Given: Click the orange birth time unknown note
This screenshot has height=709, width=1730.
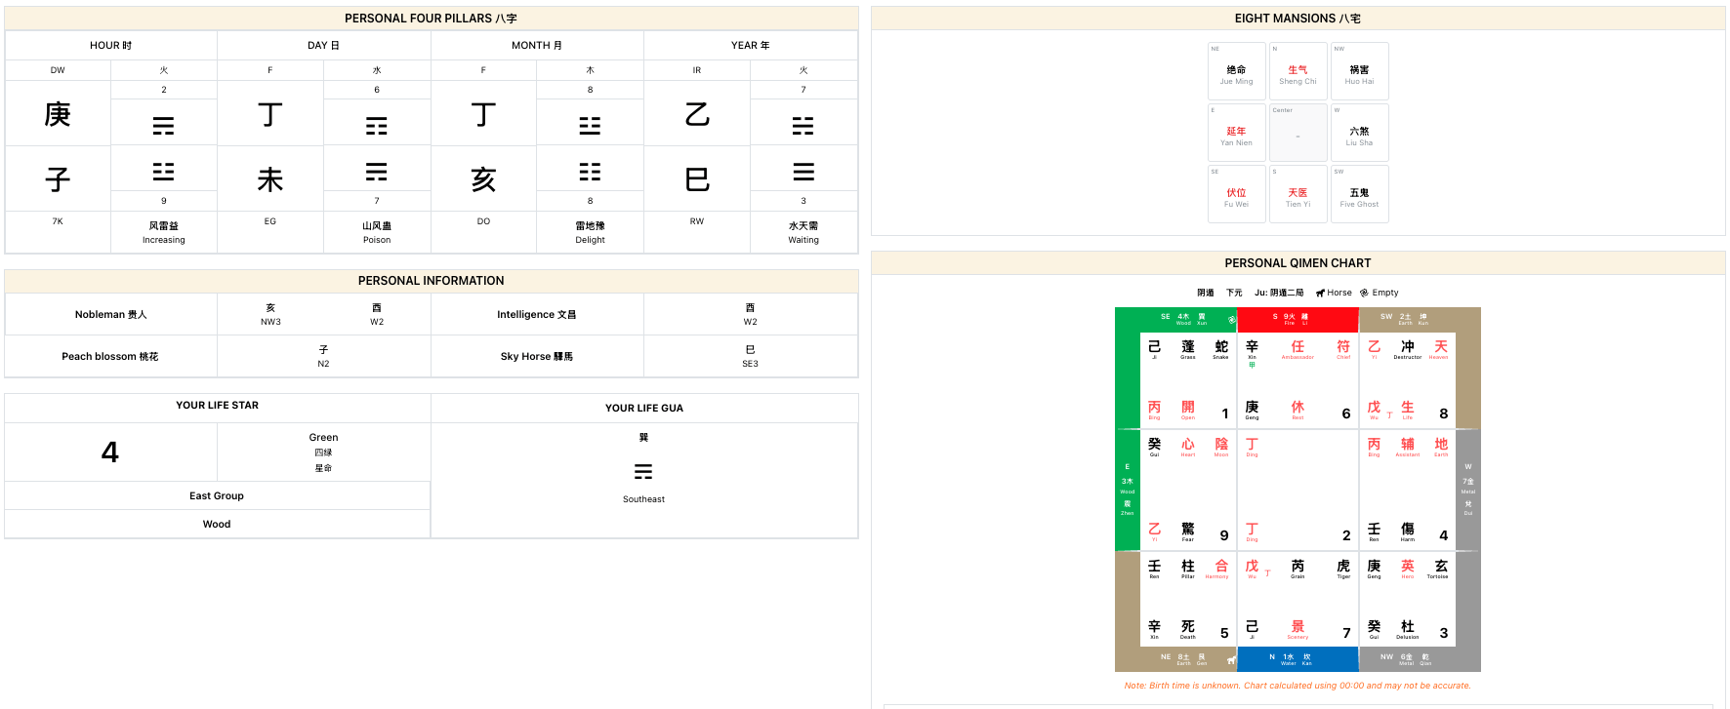Looking at the screenshot, I should tap(1297, 686).
